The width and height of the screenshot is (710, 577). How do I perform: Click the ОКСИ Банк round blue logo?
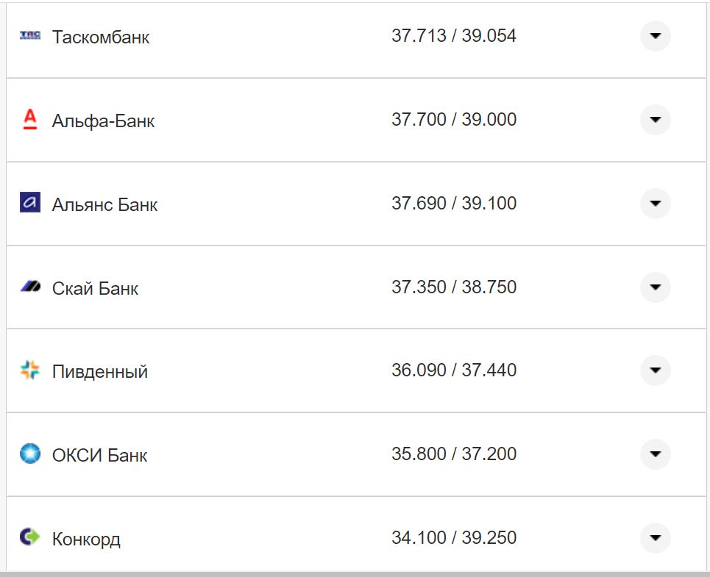[29, 454]
